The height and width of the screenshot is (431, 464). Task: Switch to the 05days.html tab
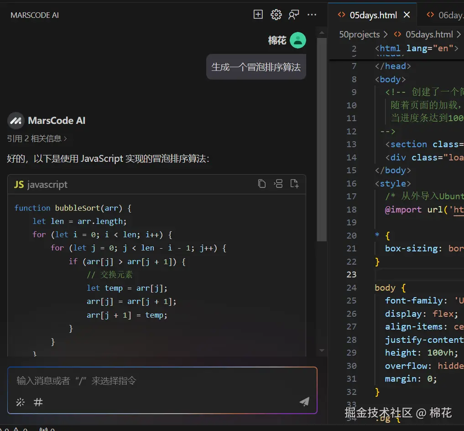click(x=373, y=15)
